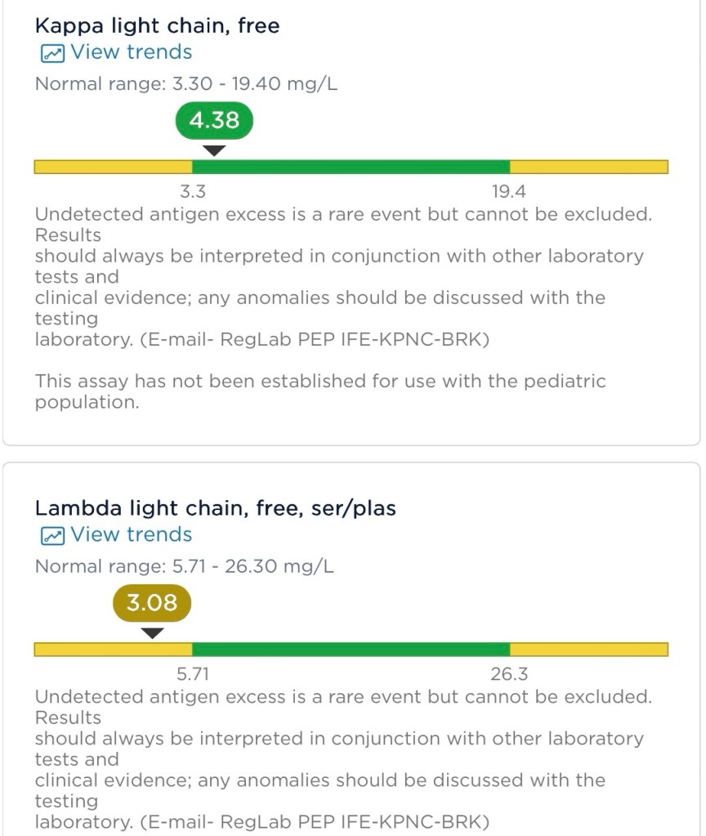The image size is (706, 836).
Task: Open View trends for Kappa light chain
Action: 131,52
